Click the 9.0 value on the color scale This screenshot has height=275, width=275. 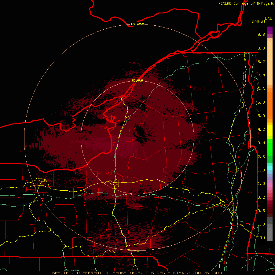261,48
